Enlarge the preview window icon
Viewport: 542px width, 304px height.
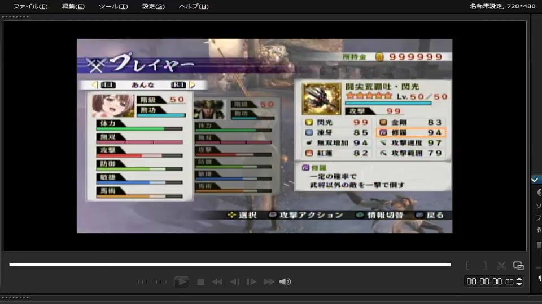[x=518, y=265]
